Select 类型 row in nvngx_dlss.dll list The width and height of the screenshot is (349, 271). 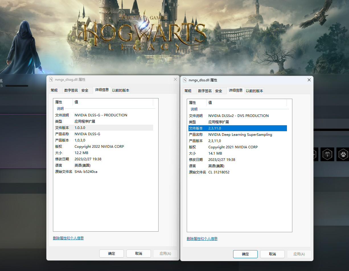[238, 122]
